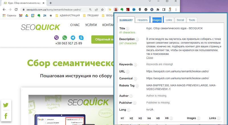This screenshot has width=228, height=125.
Task: Click the green Evernote extension icon in toolbar
Action: click(x=122, y=10)
